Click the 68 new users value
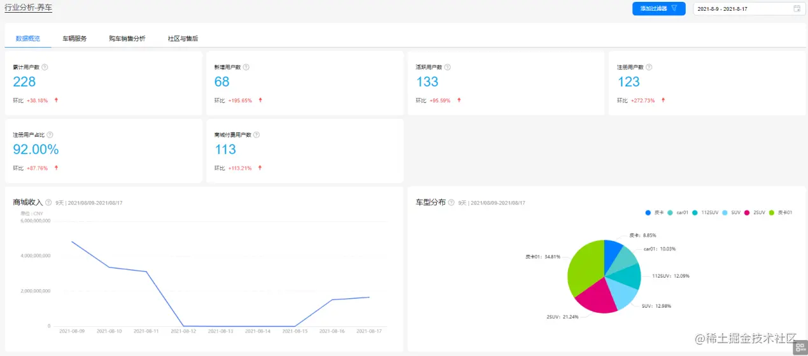 (222, 82)
